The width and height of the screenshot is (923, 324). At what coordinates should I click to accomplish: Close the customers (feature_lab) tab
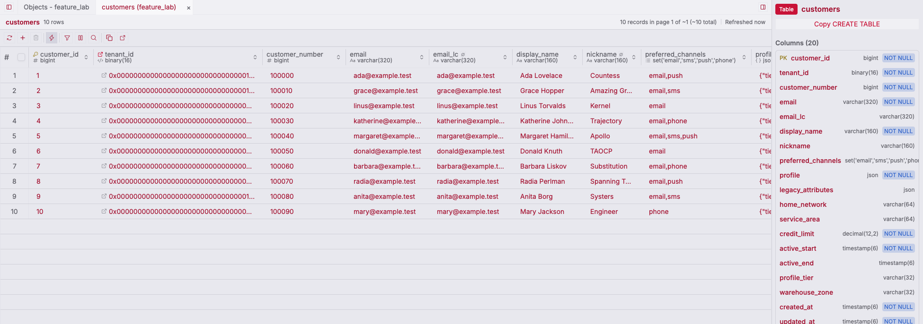pyautogui.click(x=188, y=8)
